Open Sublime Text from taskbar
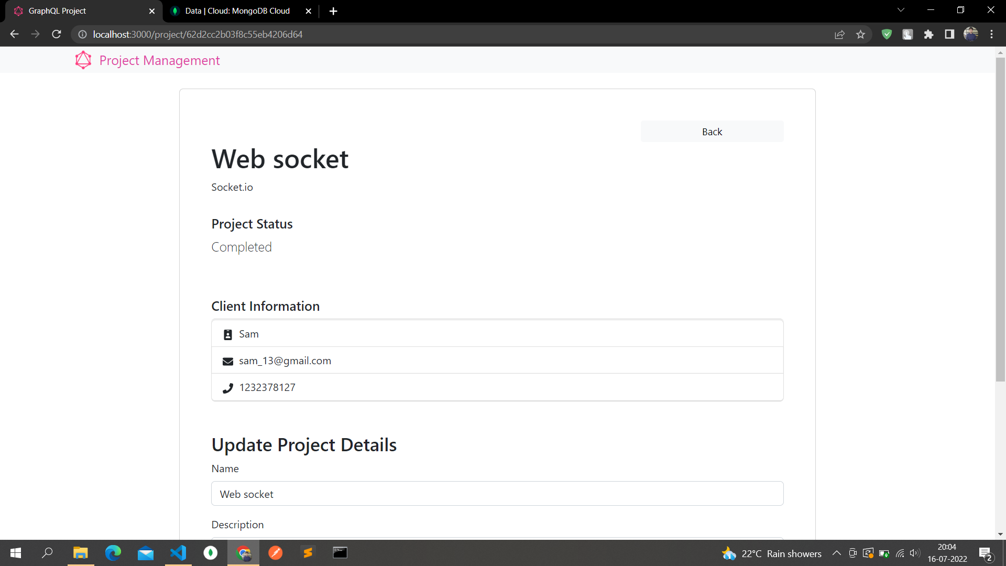The image size is (1006, 566). [x=308, y=553]
